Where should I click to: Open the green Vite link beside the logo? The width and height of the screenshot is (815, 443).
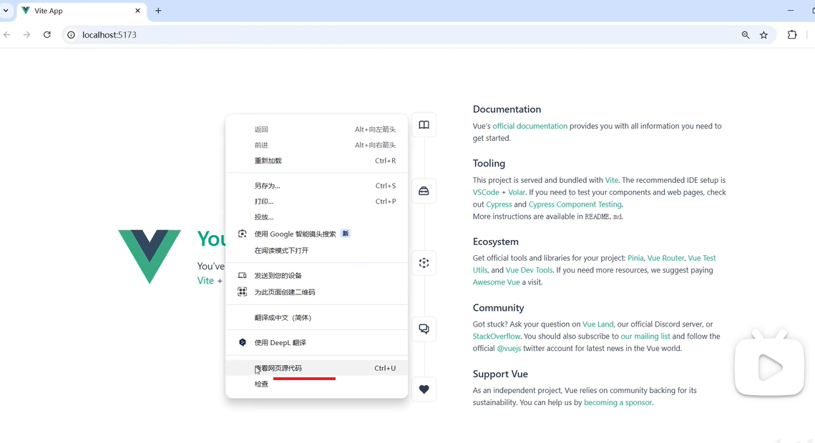205,280
